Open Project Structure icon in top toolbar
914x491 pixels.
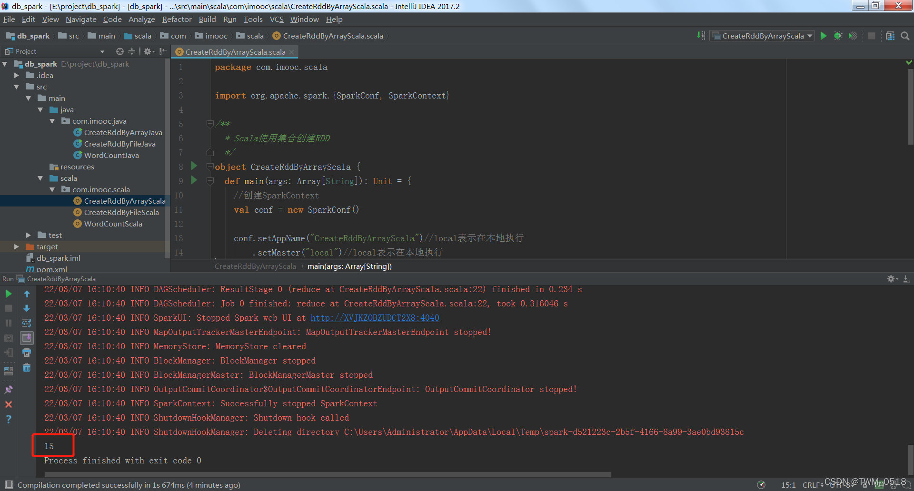[890, 36]
